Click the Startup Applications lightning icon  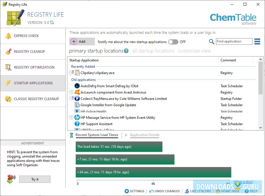pos(8,83)
